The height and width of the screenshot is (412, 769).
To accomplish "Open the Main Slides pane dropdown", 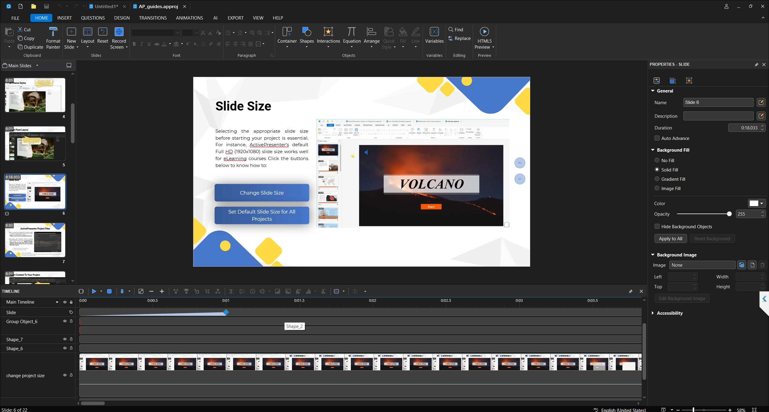I will pyautogui.click(x=37, y=65).
